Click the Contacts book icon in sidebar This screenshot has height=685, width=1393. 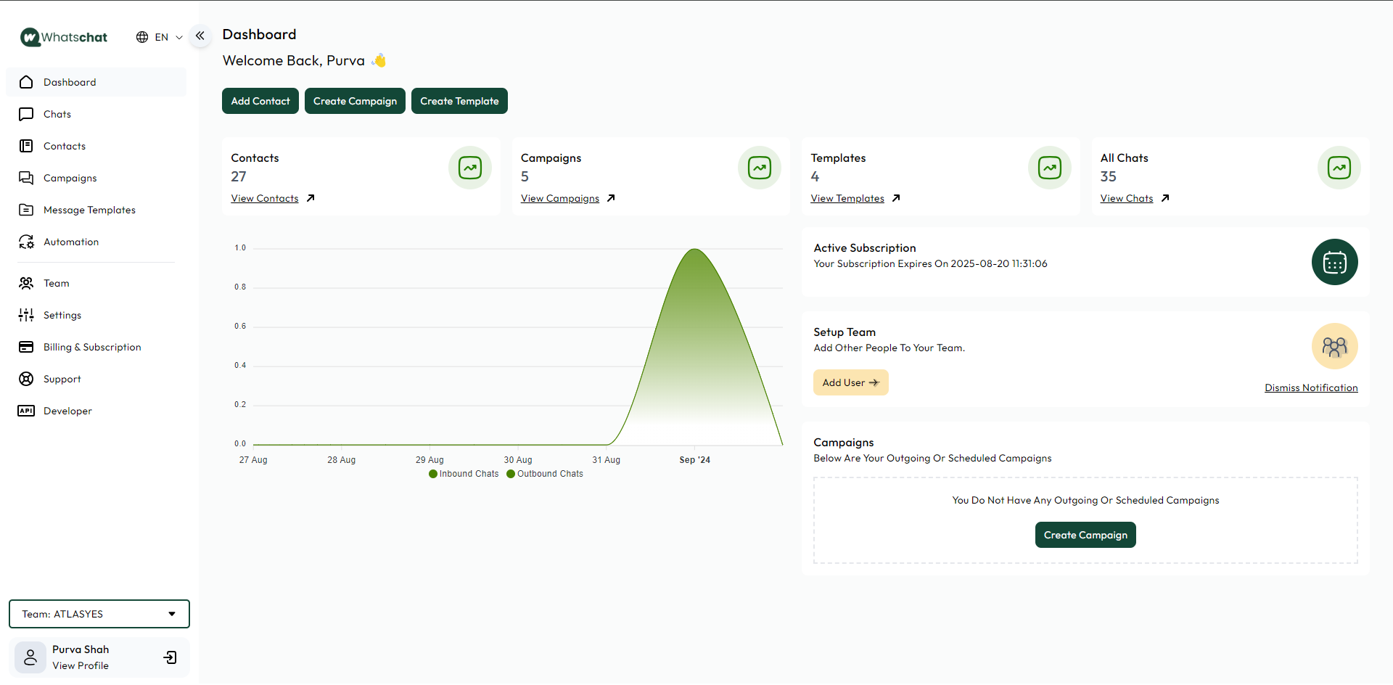[26, 146]
